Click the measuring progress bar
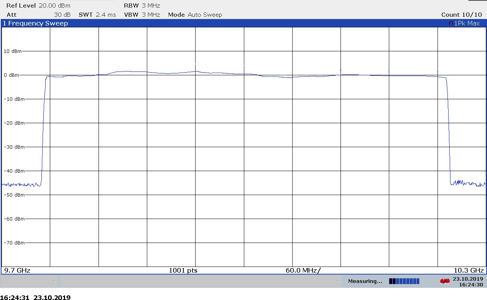The image size is (487, 300). pos(404,281)
